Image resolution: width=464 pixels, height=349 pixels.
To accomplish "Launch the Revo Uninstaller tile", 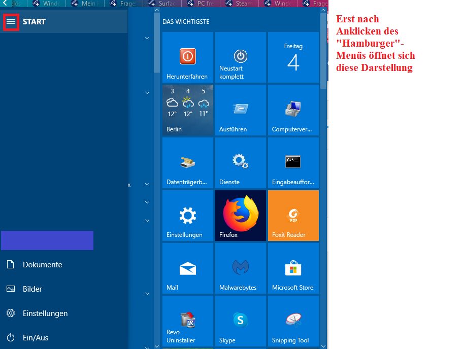I will (188, 321).
